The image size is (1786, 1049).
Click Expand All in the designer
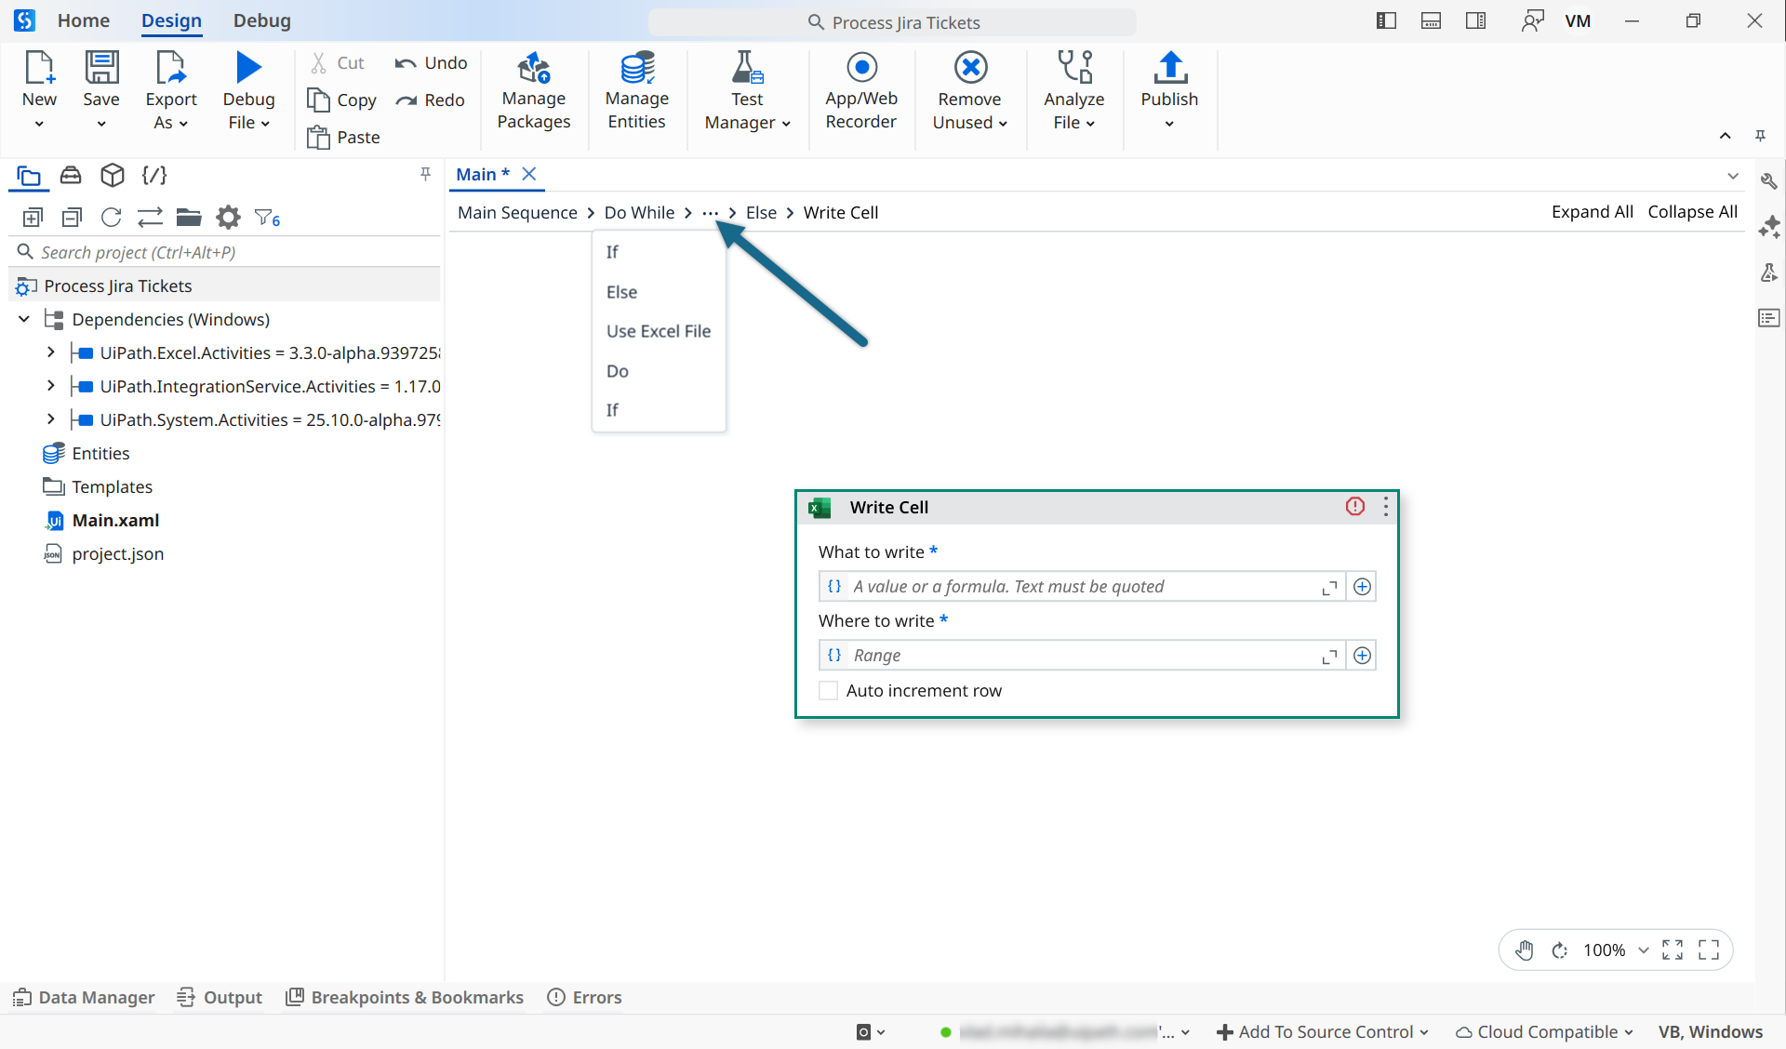pos(1592,211)
